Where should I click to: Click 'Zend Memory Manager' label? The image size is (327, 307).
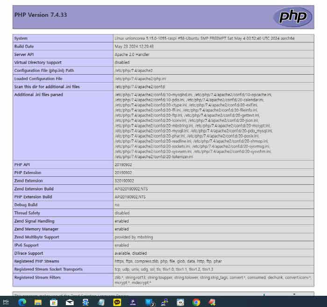coord(36,229)
